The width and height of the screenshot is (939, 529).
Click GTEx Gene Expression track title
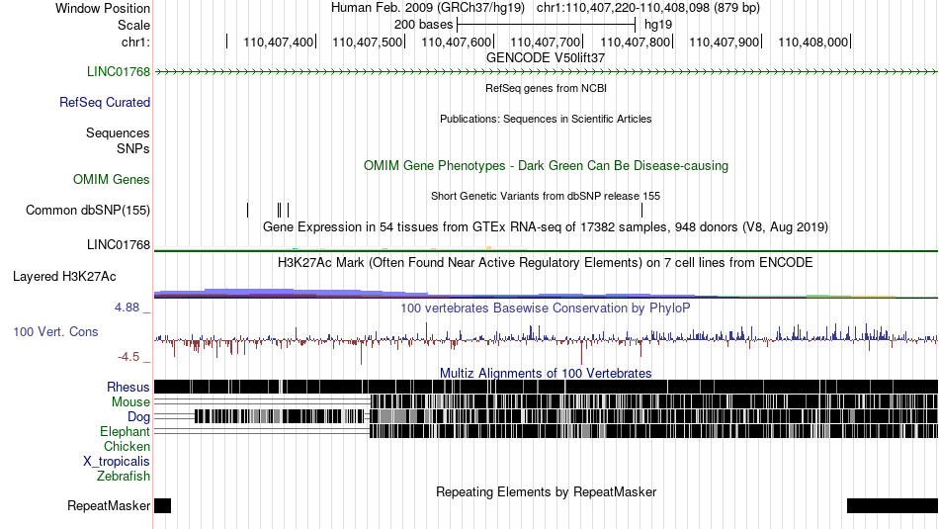[x=546, y=227]
